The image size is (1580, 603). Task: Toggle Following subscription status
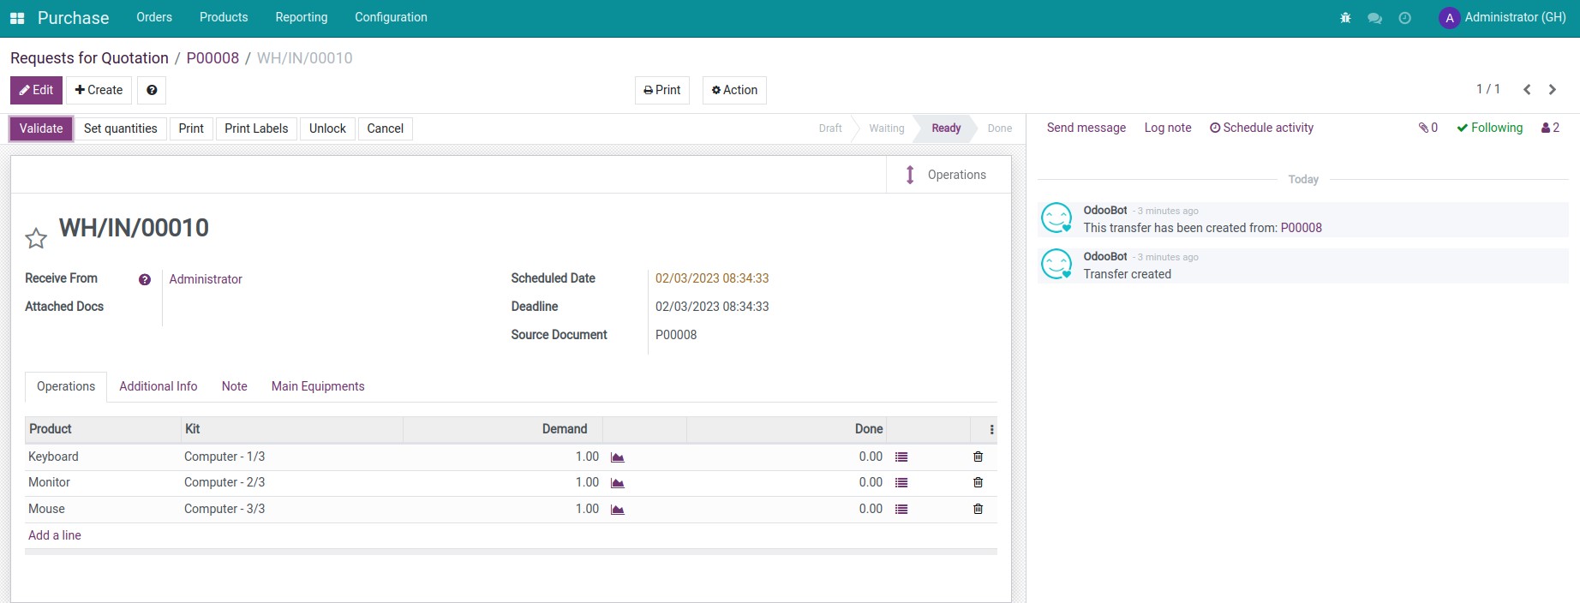point(1489,128)
